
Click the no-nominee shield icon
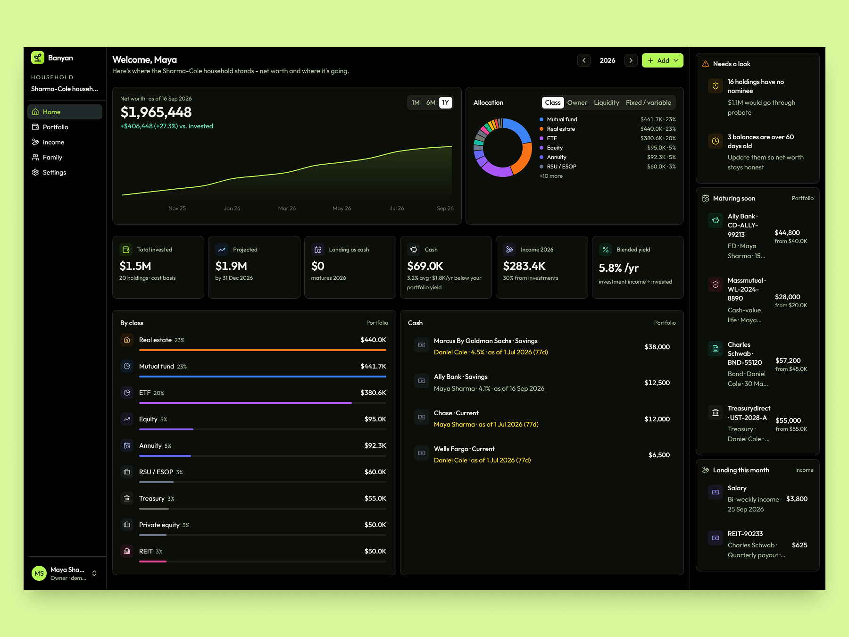(x=716, y=86)
